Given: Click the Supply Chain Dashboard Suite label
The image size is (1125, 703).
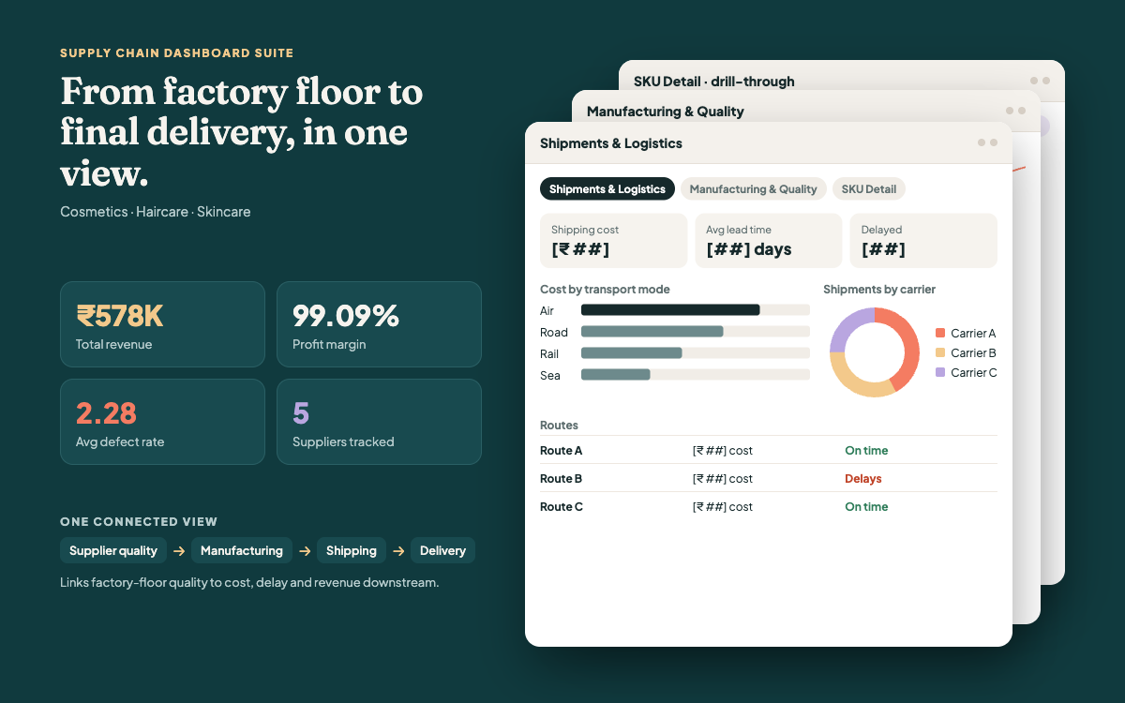Looking at the screenshot, I should click(x=177, y=53).
